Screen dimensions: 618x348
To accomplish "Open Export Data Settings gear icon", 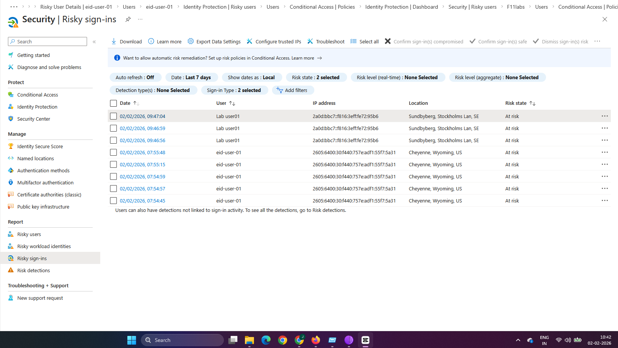I will pyautogui.click(x=191, y=41).
